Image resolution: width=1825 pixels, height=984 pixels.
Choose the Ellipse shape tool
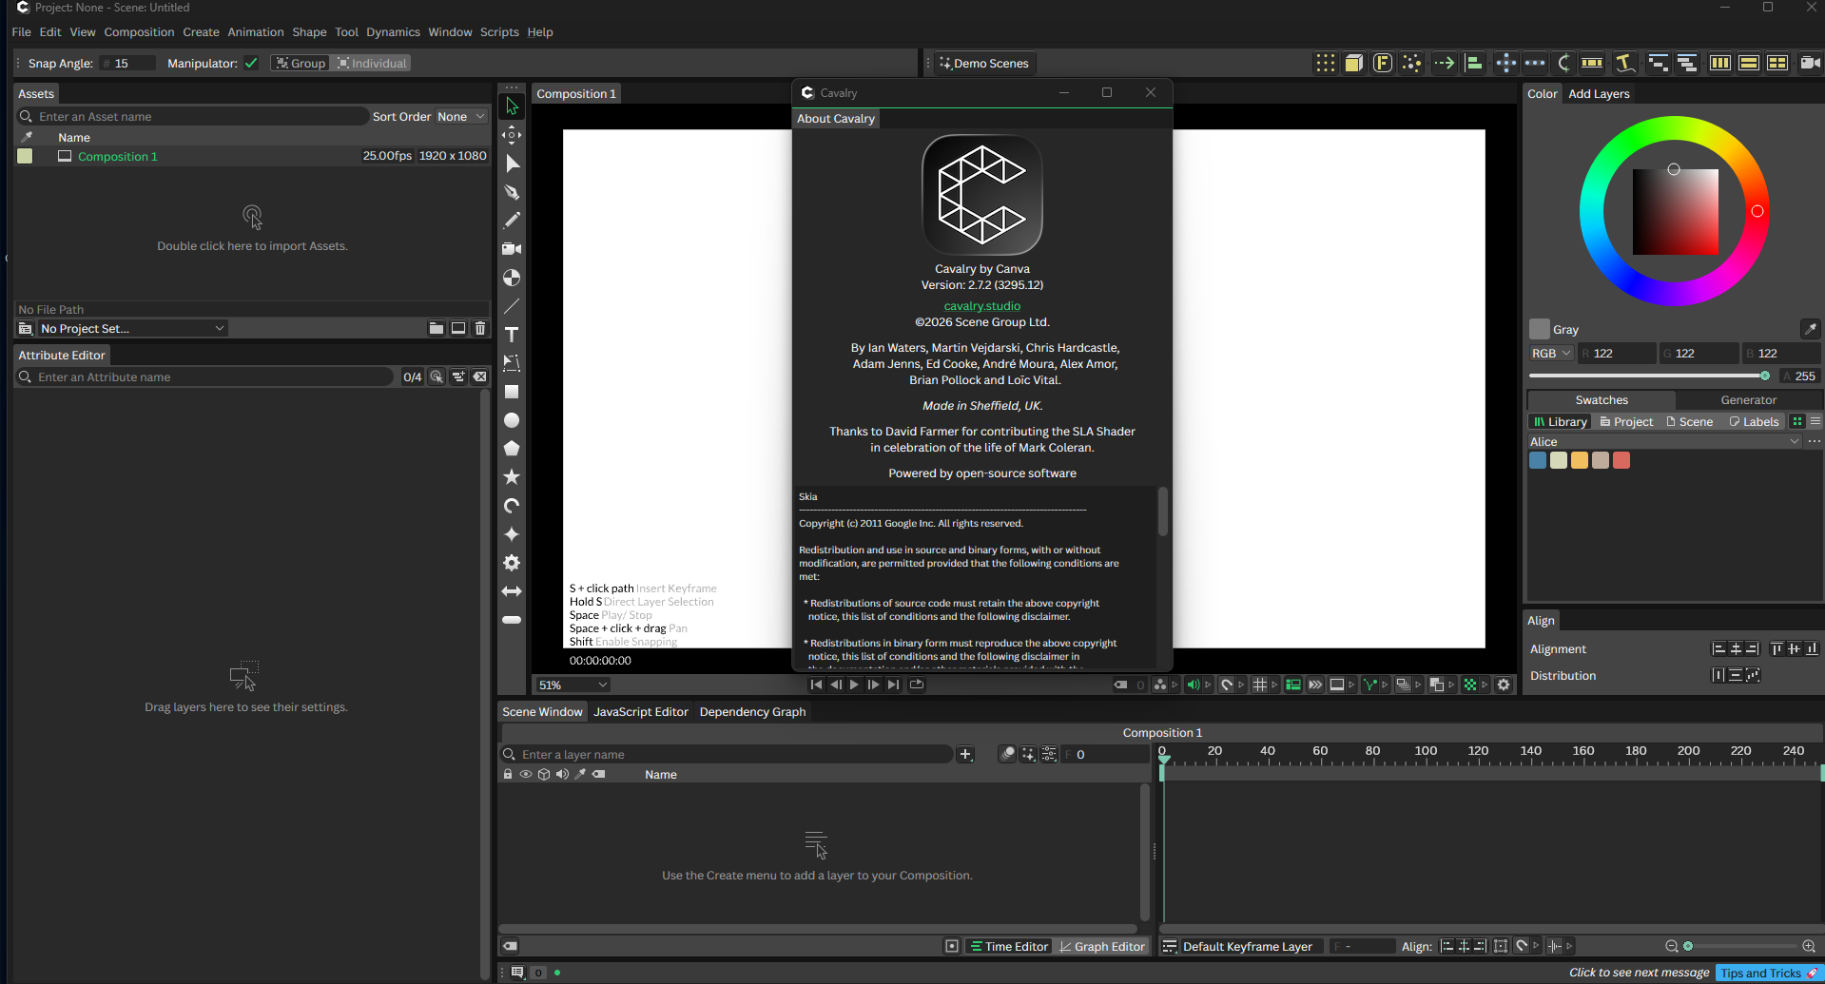tap(512, 420)
